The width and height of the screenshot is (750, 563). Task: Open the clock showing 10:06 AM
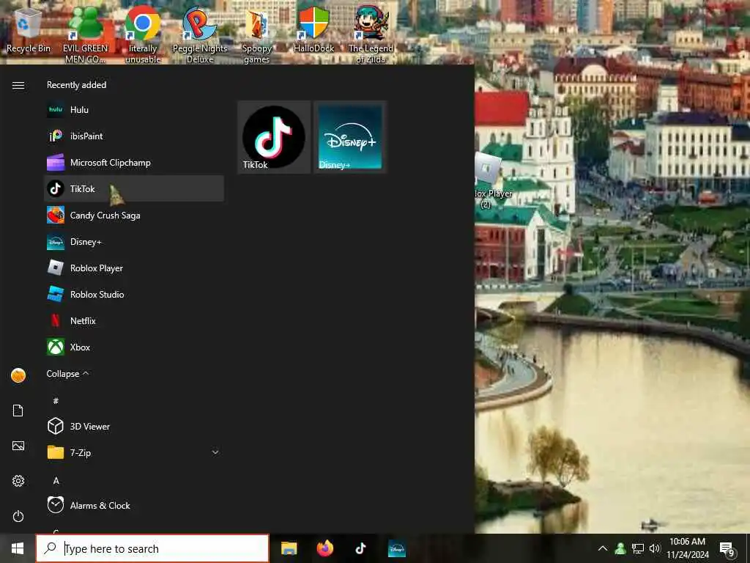pyautogui.click(x=687, y=548)
